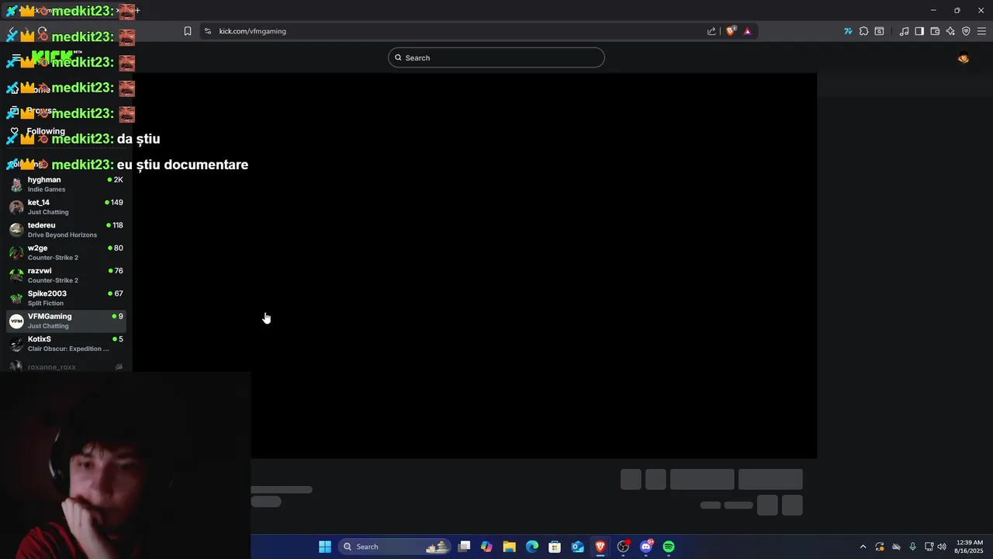
Task: Toggle the browser sidebar panel icon
Action: pos(919,31)
